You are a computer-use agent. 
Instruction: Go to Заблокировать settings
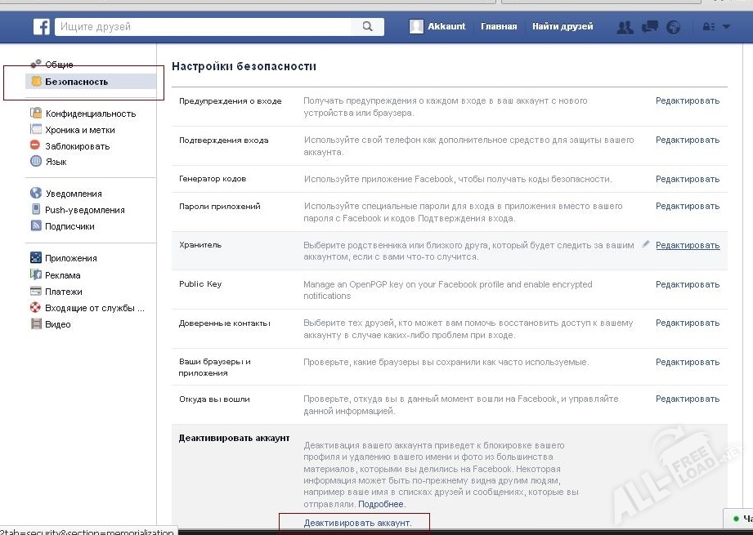[77, 146]
